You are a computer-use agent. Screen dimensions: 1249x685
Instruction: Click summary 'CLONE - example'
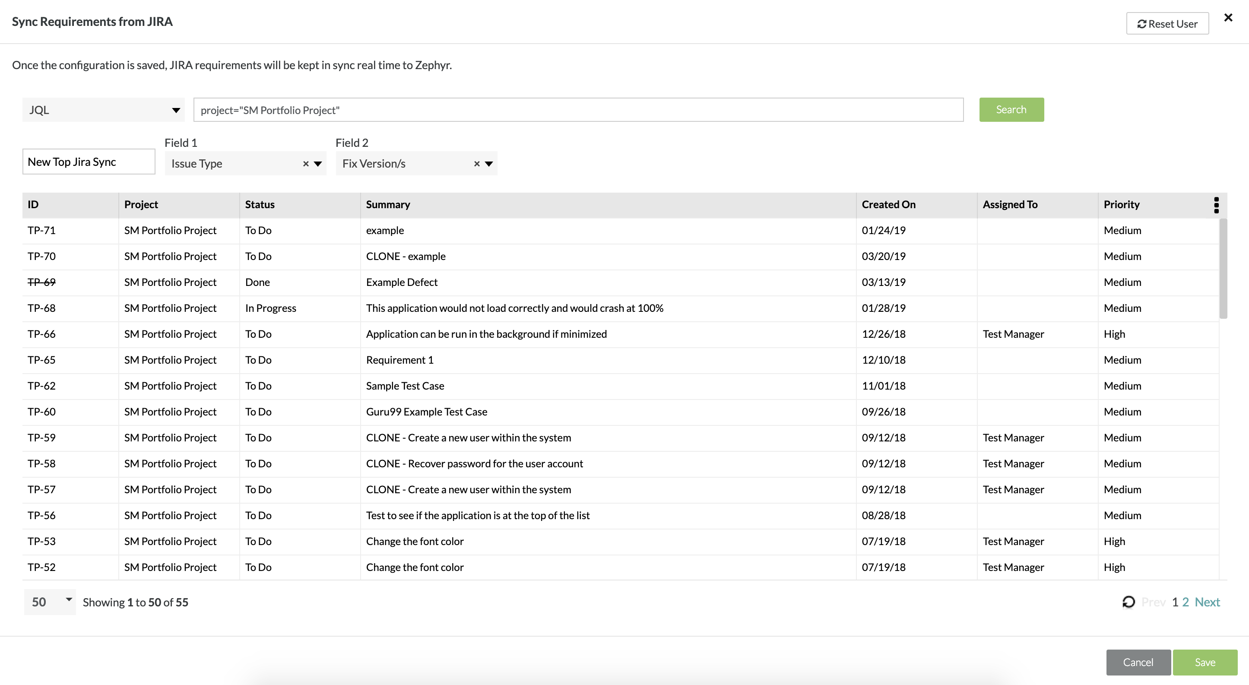tap(406, 257)
